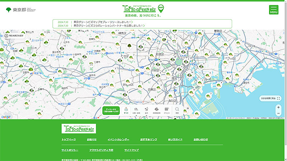Image resolution: width=287 pixels, height=161 pixels.
Task: Zoom out the map with minus button
Action: (x=278, y=113)
